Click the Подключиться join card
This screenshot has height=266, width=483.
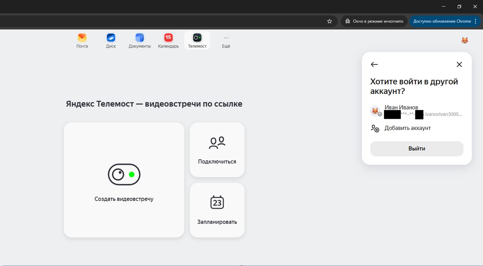coord(217,150)
